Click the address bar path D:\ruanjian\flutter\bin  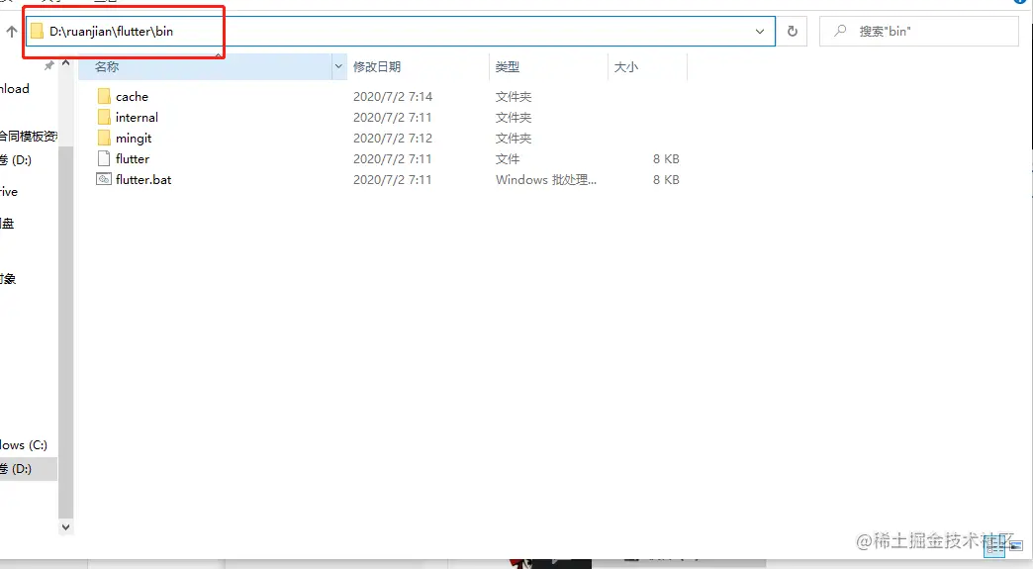(112, 31)
